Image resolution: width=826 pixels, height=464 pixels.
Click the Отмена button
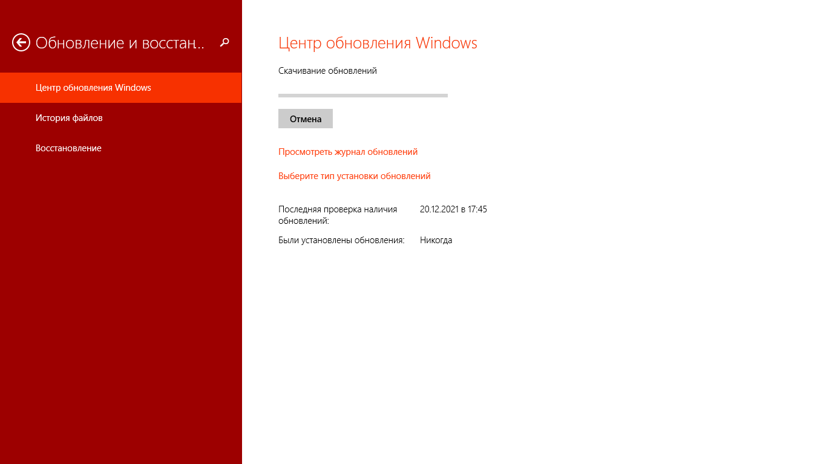[x=306, y=119]
